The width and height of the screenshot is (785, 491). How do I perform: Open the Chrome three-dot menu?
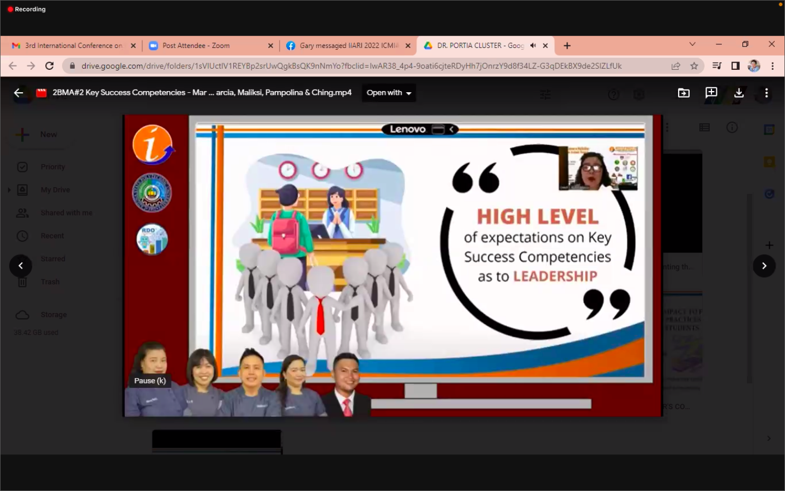(772, 66)
